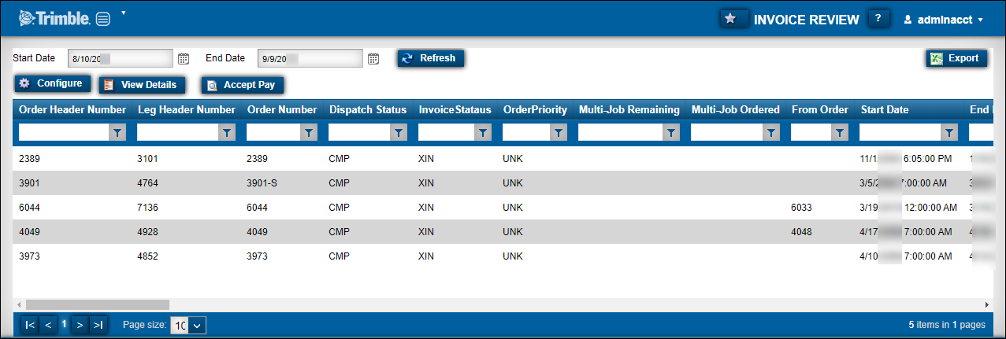This screenshot has height=339, width=1006.
Task: Expand the small arrow beside the Trimble menu
Action: tap(124, 13)
